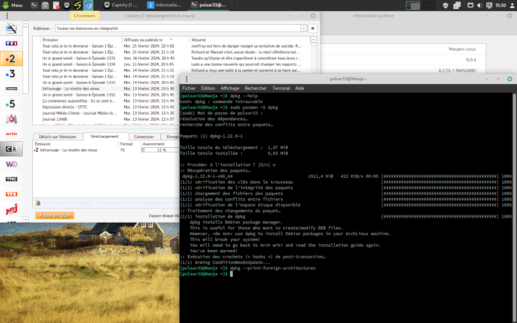Sort by 'Diffusée ou publiée le' column
517x323 pixels.
pyautogui.click(x=144, y=39)
